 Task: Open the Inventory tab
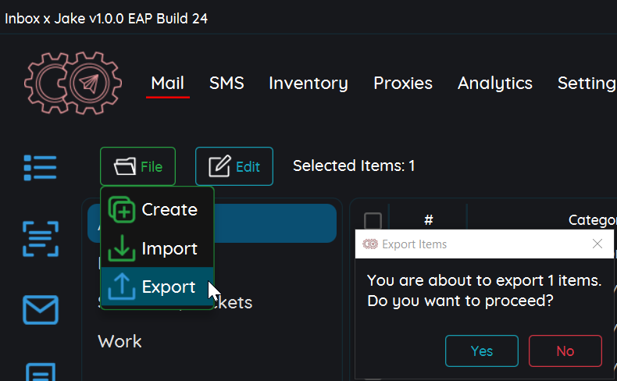click(x=308, y=84)
